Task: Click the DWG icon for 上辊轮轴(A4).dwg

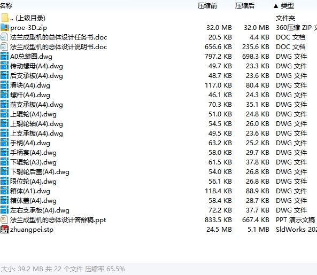Action: (4, 124)
